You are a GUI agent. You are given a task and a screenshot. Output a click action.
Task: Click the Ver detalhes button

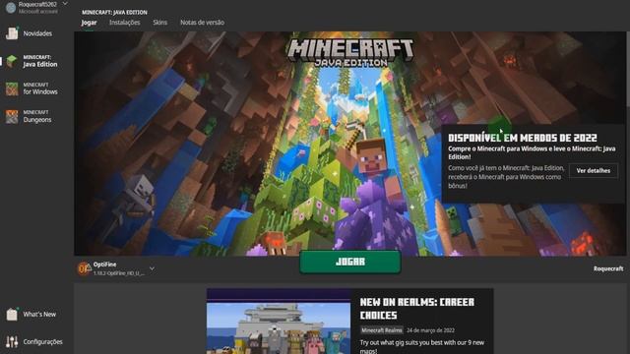tap(593, 170)
